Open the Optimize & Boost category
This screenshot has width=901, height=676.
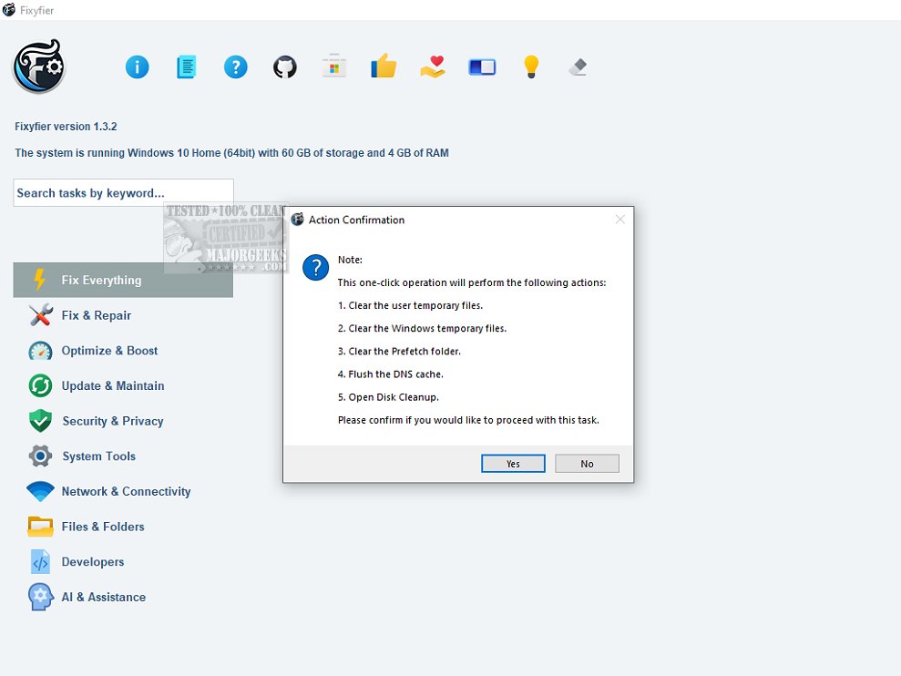109,351
